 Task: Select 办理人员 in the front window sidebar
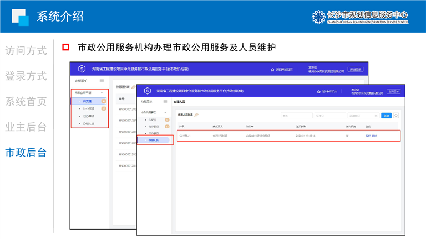pyautogui.click(x=153, y=140)
